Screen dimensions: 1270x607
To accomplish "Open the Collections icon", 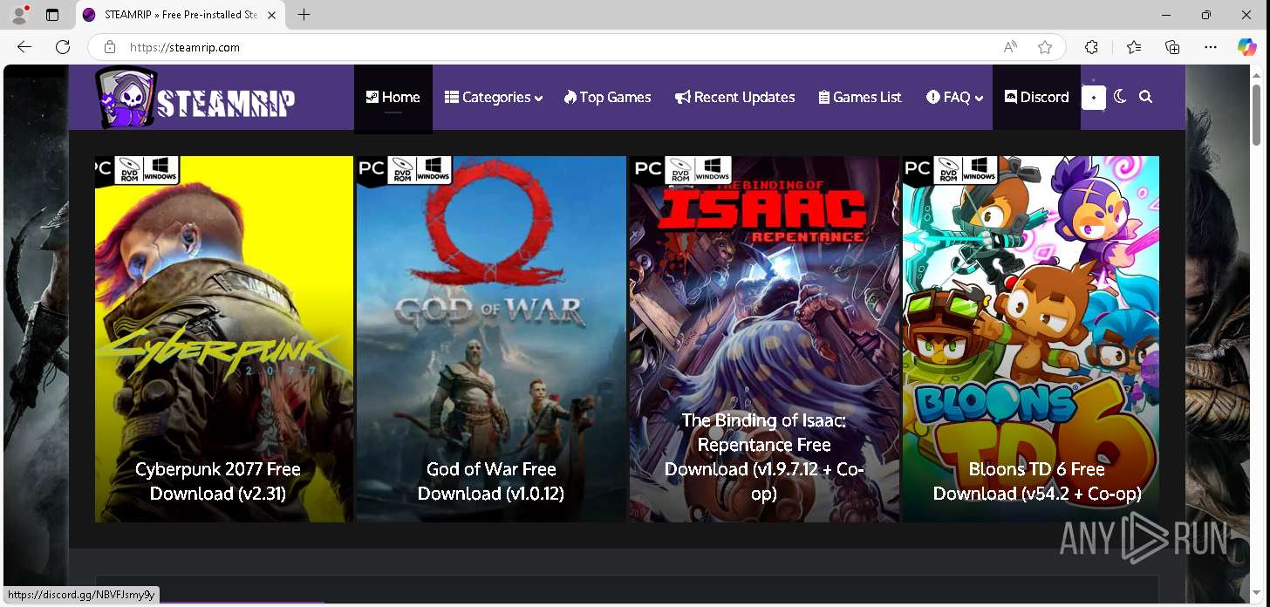I will 1172,47.
